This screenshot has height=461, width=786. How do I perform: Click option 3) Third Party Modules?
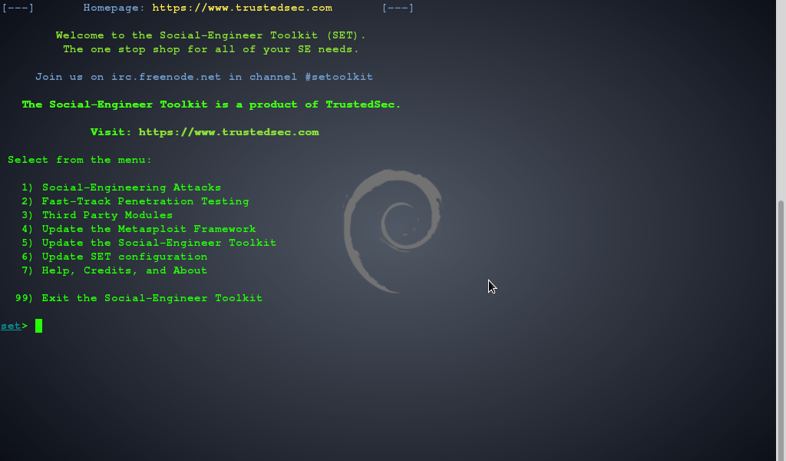97,215
